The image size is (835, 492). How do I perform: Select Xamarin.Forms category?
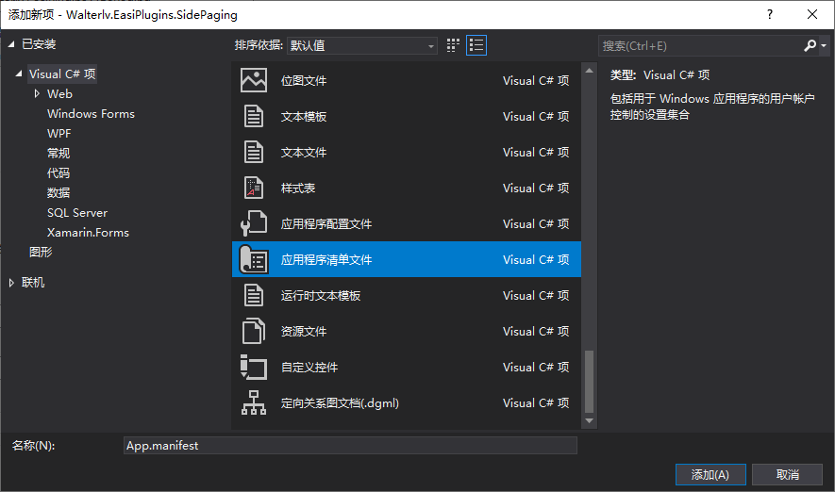[x=88, y=233]
